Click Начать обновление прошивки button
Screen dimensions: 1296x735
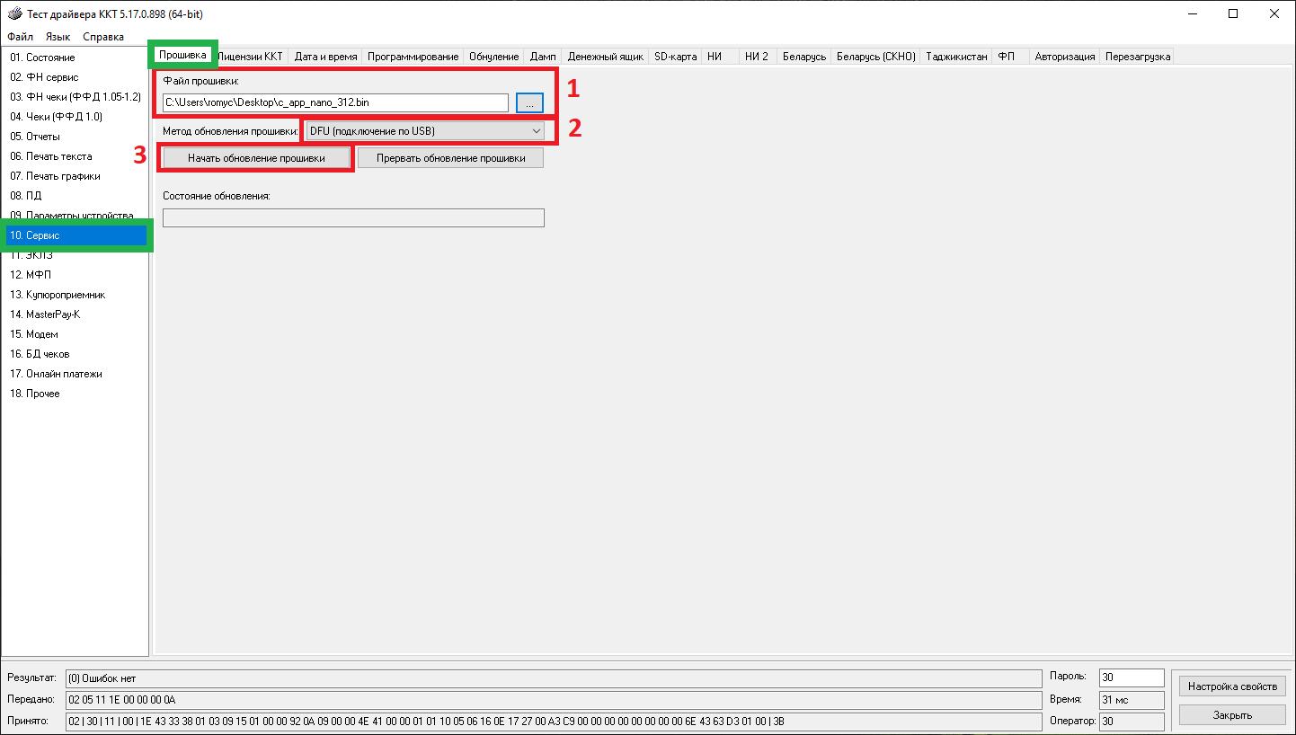[256, 158]
